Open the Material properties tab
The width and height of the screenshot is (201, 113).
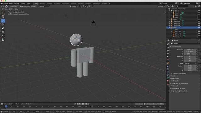coord(168,81)
